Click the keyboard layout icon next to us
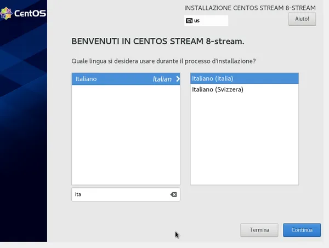This screenshot has width=329, height=248. (x=189, y=20)
